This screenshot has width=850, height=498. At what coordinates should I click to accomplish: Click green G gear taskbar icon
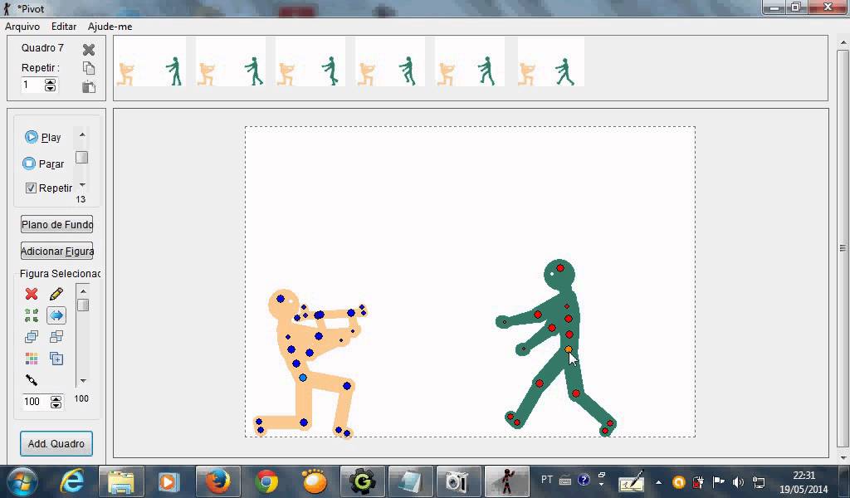(x=362, y=481)
